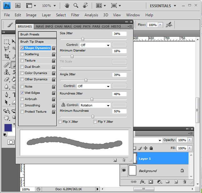Select the 3D Rotate tool

(6, 111)
